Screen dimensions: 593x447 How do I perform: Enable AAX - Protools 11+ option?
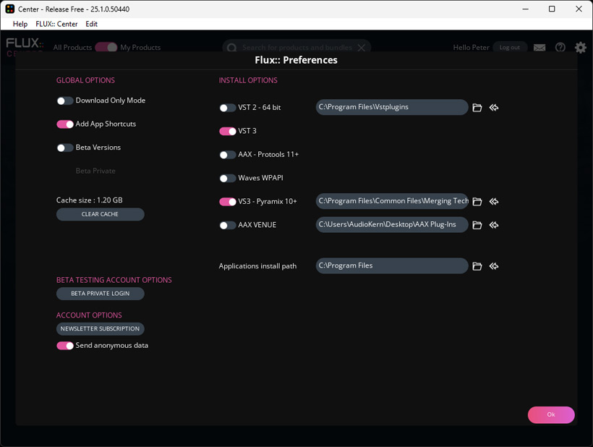(x=227, y=155)
